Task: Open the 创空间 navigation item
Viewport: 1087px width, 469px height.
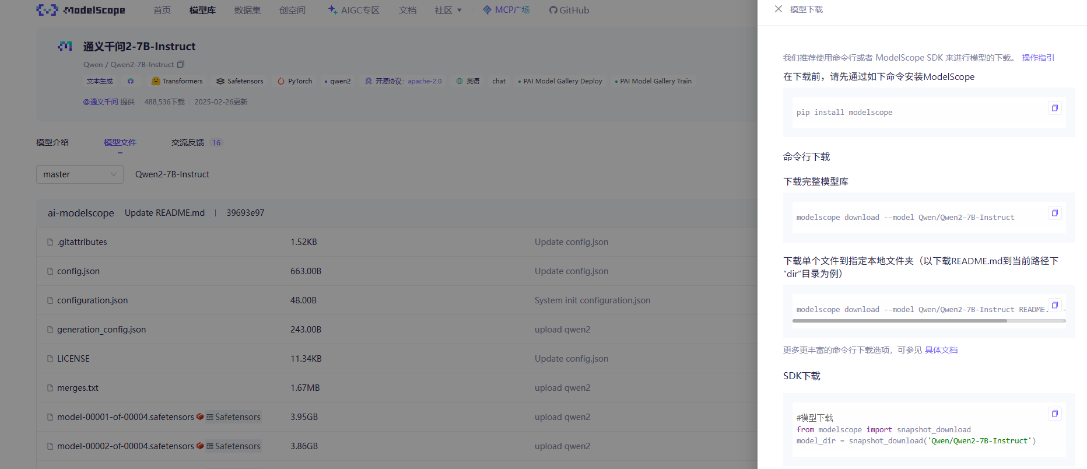Action: [x=292, y=10]
